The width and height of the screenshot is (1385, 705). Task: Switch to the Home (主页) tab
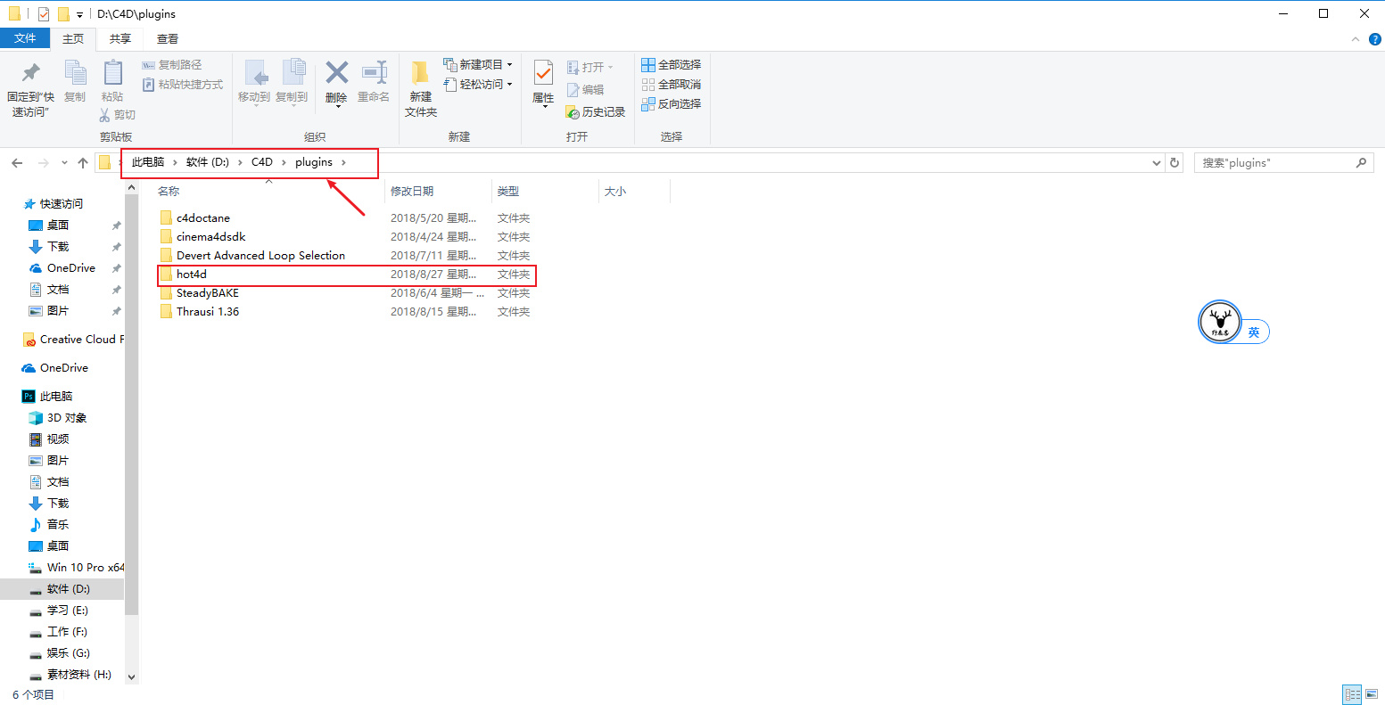(x=73, y=39)
